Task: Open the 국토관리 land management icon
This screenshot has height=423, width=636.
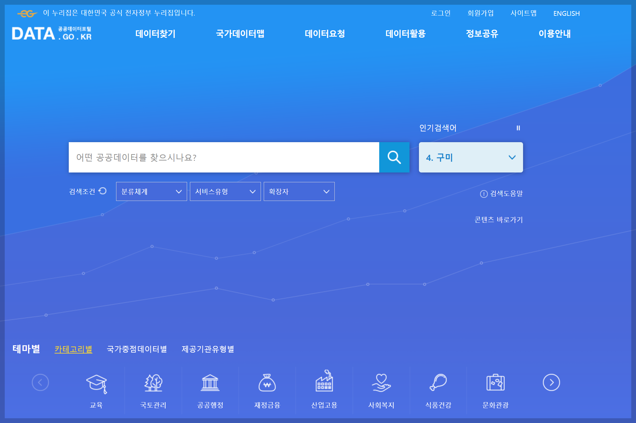Action: click(153, 383)
